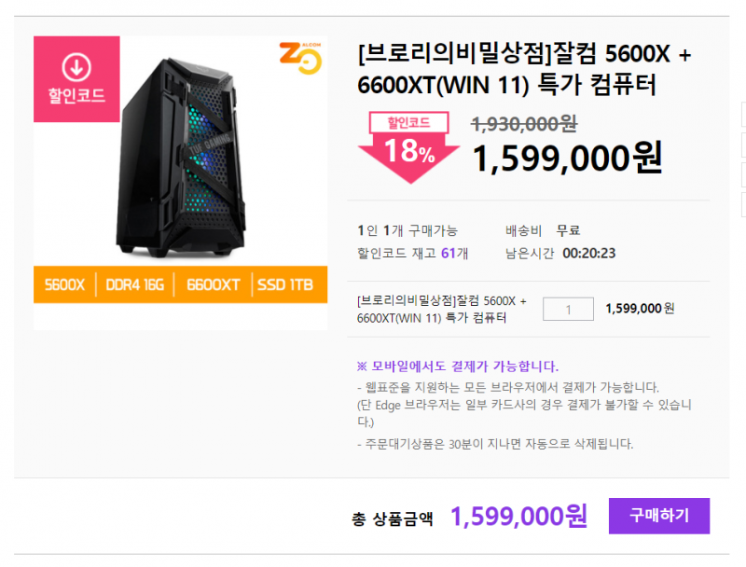Screen dimensions: 746x567
Task: Click the sale price 1,599,000원
Action: coord(567,158)
